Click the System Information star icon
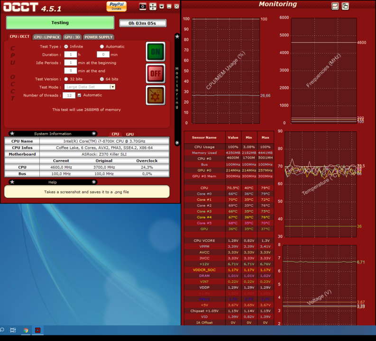This screenshot has width=376, height=341. coord(12,134)
